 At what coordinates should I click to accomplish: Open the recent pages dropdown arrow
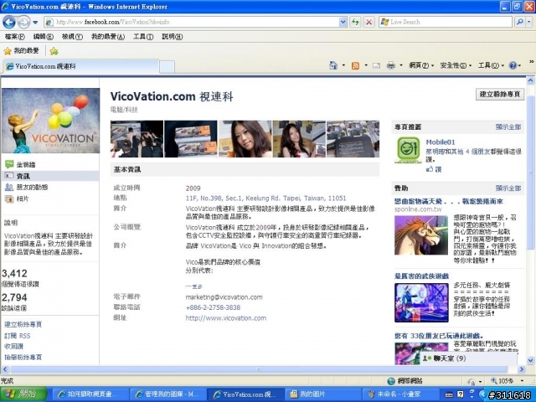(x=35, y=23)
